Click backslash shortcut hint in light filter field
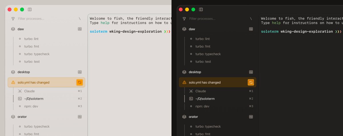This screenshot has width=343, height=136. (80, 19)
